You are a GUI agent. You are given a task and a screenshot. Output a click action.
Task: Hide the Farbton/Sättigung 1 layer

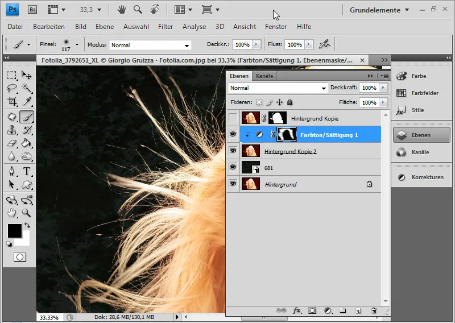click(x=233, y=134)
